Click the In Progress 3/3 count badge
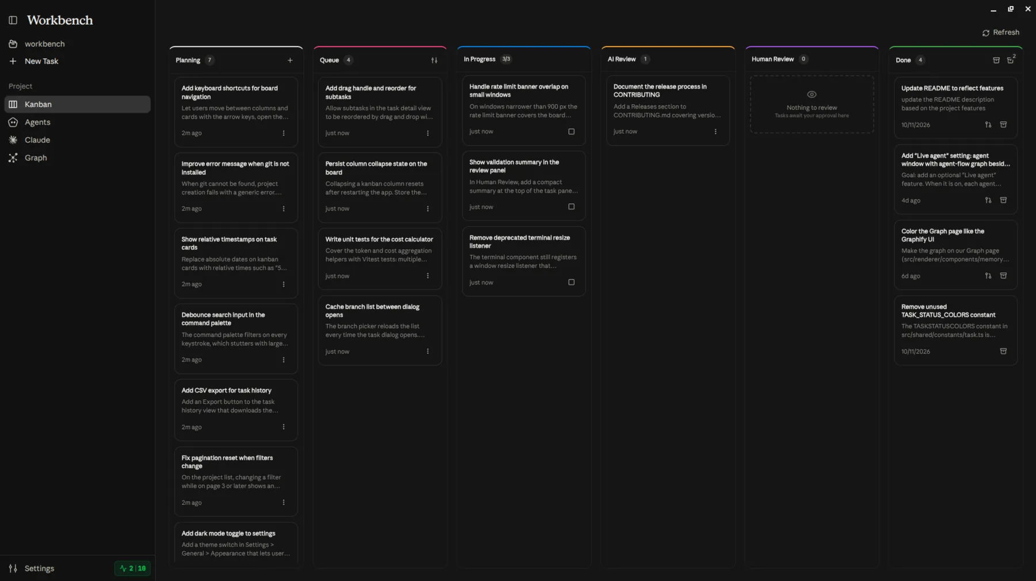 [506, 59]
